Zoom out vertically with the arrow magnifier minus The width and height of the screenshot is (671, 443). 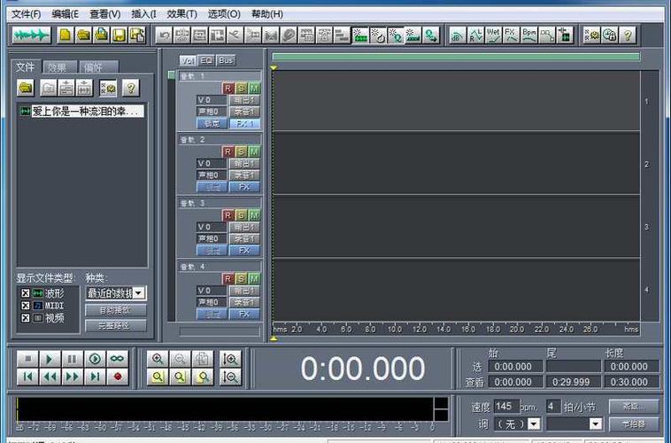coord(230,377)
